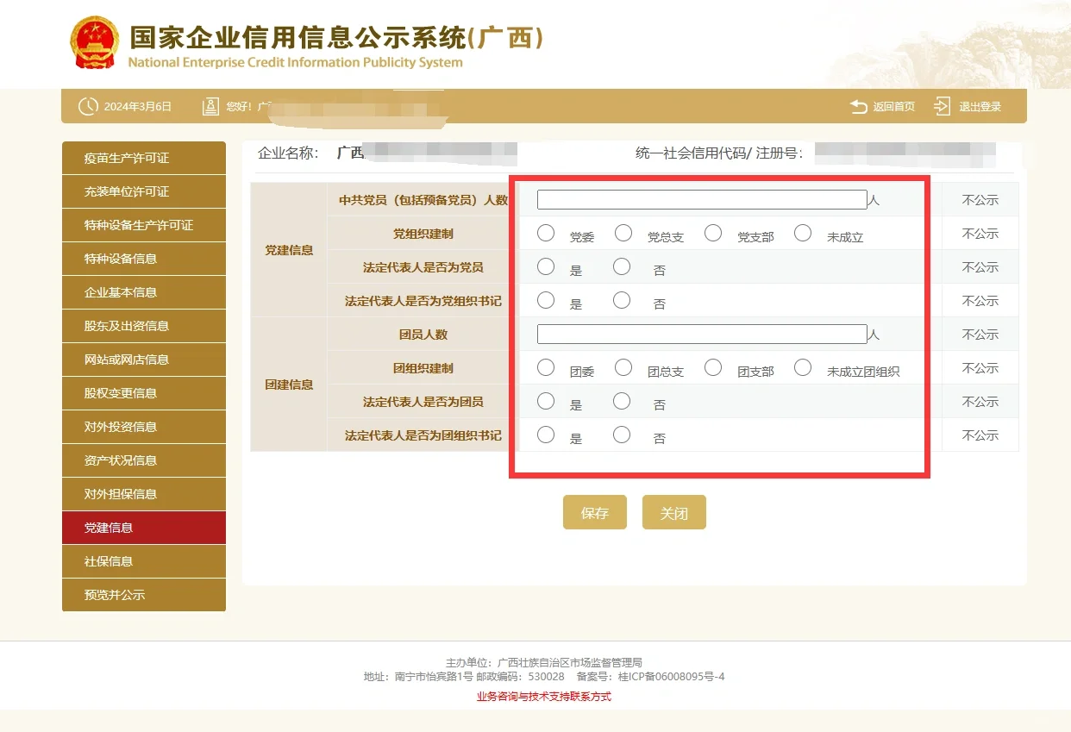Open 充装单位许可证 sidebar item
Viewport: 1071px width, 732px height.
pyautogui.click(x=144, y=191)
